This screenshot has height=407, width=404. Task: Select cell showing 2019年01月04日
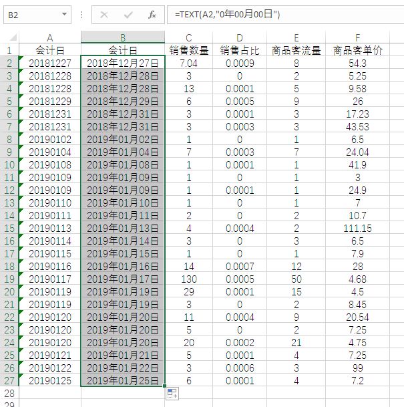123,152
